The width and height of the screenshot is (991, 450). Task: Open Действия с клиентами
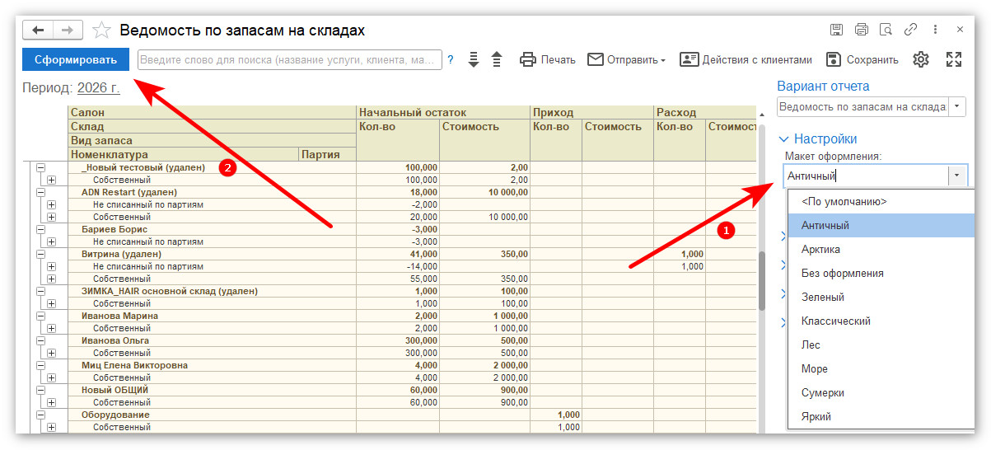tap(746, 59)
